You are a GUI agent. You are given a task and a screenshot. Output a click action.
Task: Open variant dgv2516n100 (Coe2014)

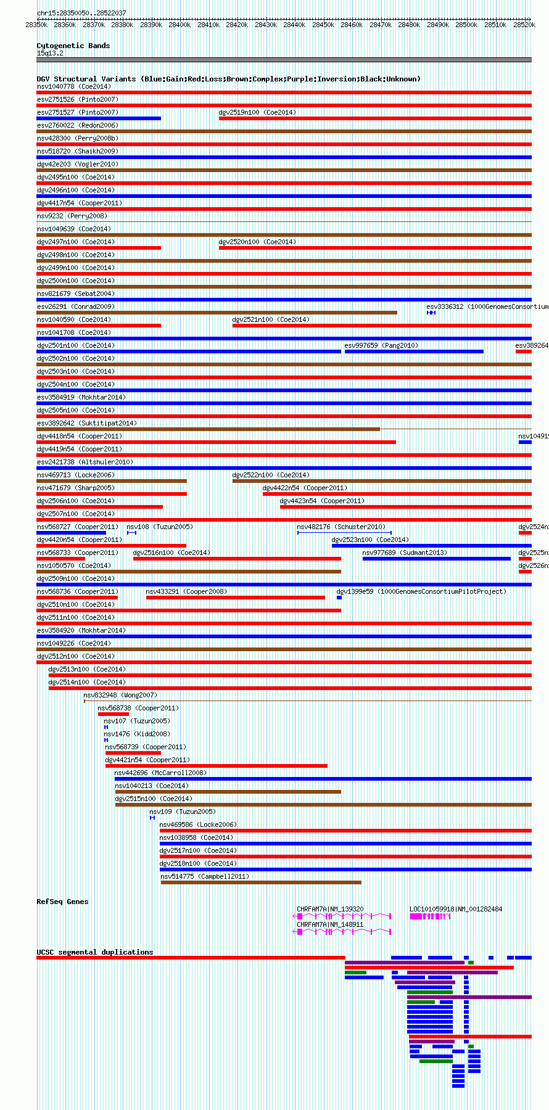coord(171,553)
